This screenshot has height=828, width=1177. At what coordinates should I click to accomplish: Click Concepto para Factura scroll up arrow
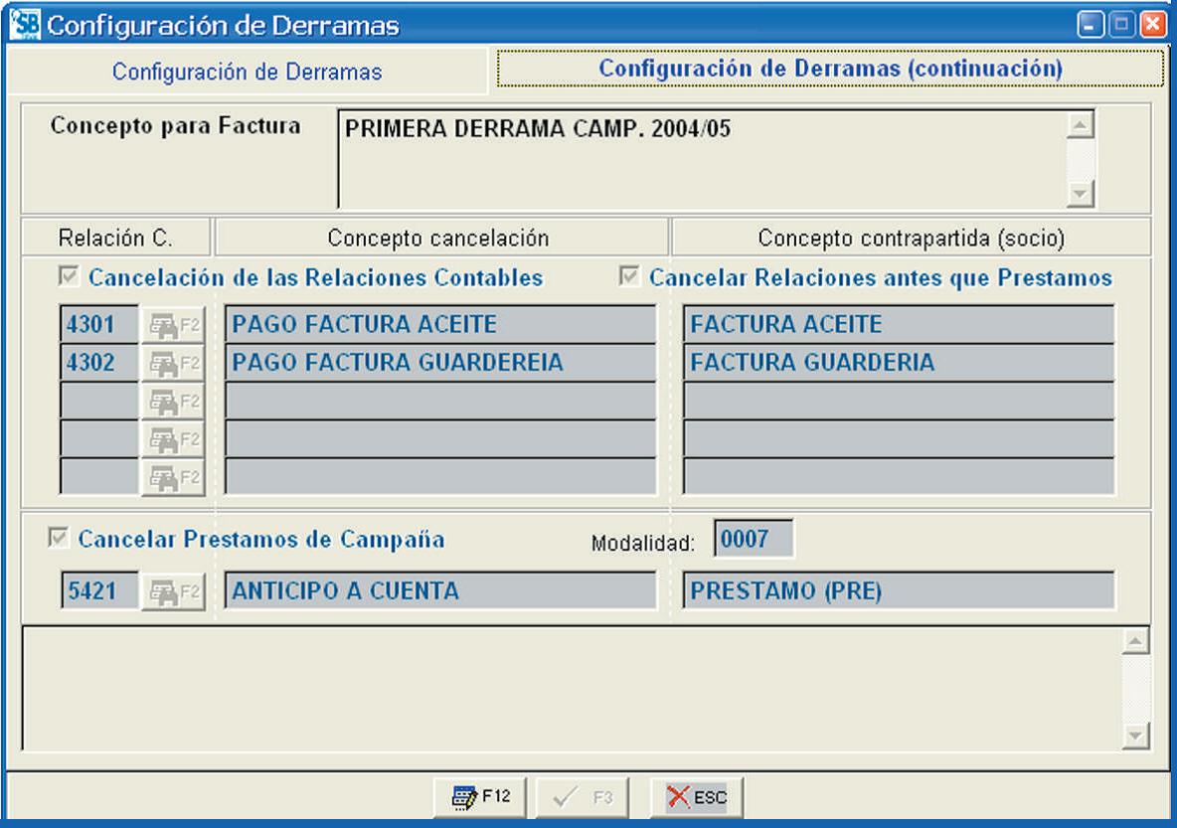pyautogui.click(x=1081, y=124)
